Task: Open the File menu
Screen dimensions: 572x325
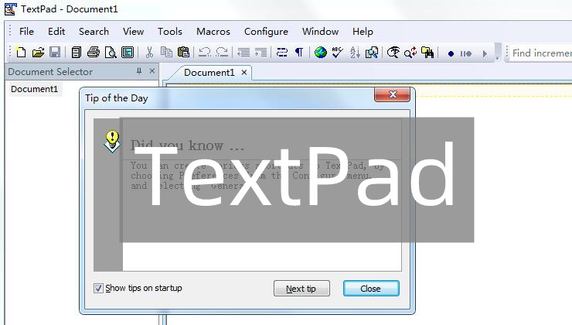Action: coord(26,32)
